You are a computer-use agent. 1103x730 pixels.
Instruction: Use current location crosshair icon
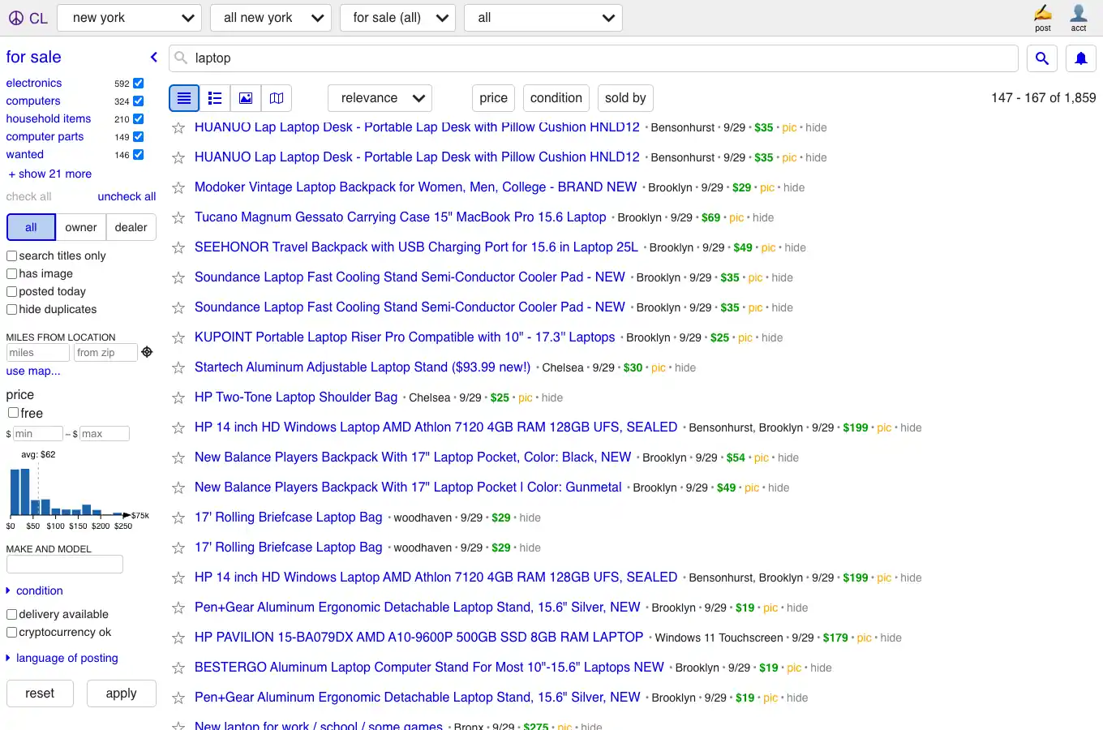[x=147, y=352]
